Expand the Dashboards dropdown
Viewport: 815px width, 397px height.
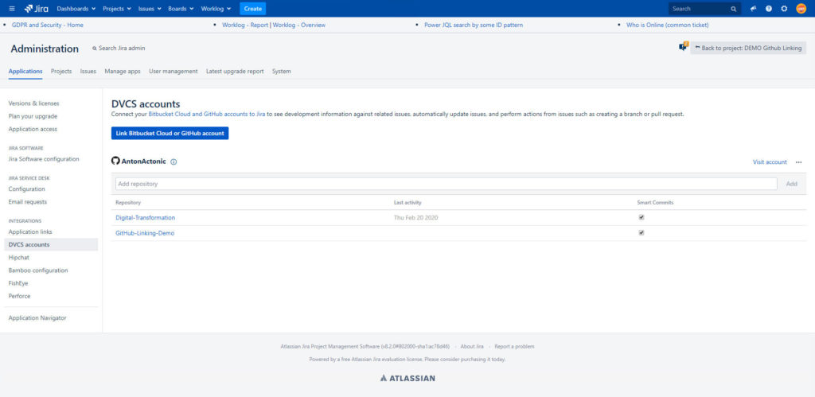76,9
